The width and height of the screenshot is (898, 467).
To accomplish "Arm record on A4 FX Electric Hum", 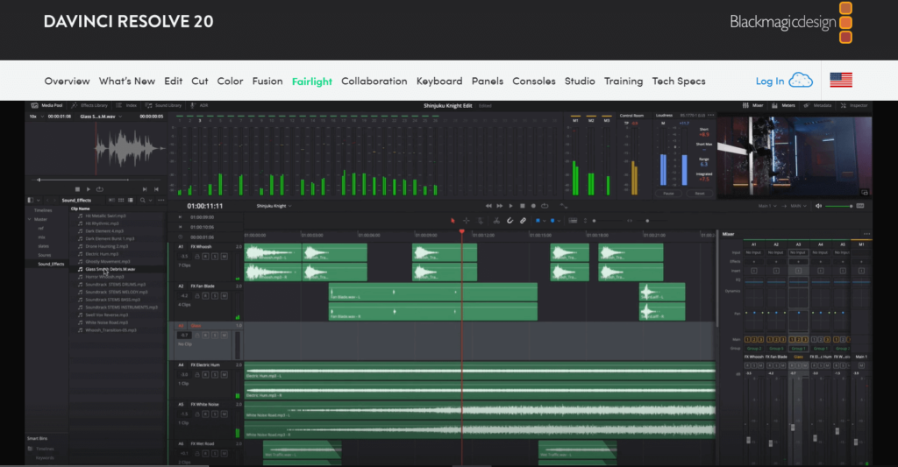I will point(205,375).
